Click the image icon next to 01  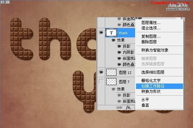click(7, 2)
